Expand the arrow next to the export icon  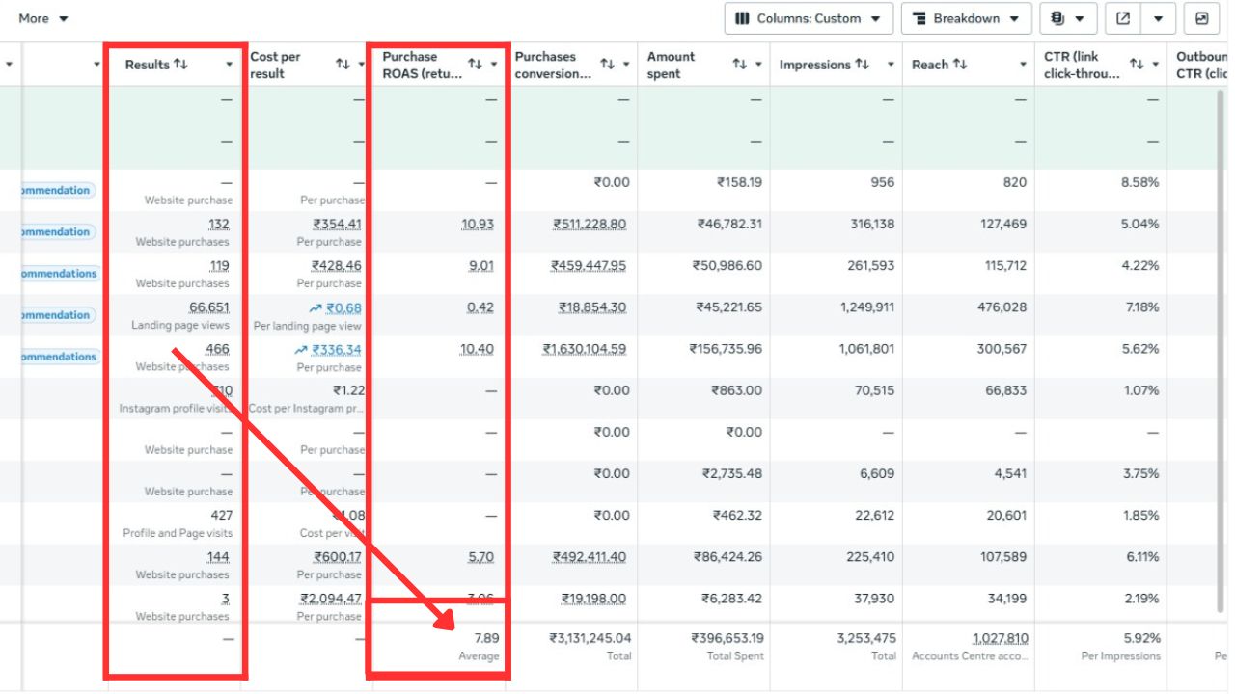[1158, 18]
